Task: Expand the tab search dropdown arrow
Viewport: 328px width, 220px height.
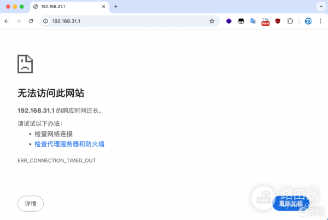Action: pyautogui.click(x=321, y=7)
